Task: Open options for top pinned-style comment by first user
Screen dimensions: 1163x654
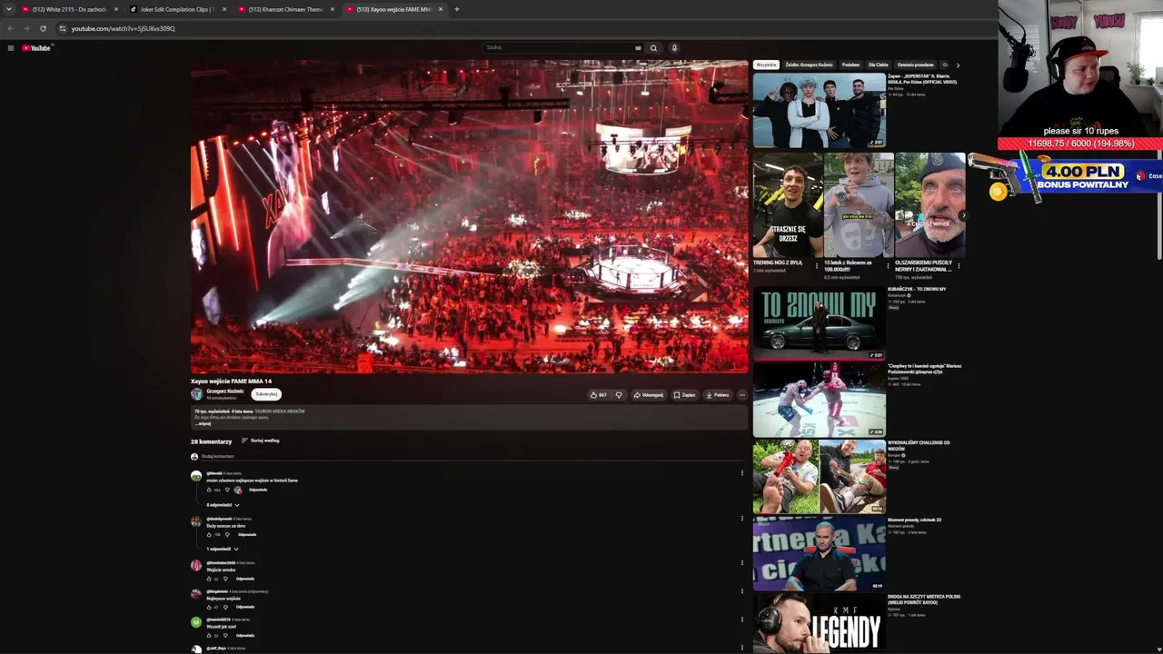Action: click(x=741, y=473)
